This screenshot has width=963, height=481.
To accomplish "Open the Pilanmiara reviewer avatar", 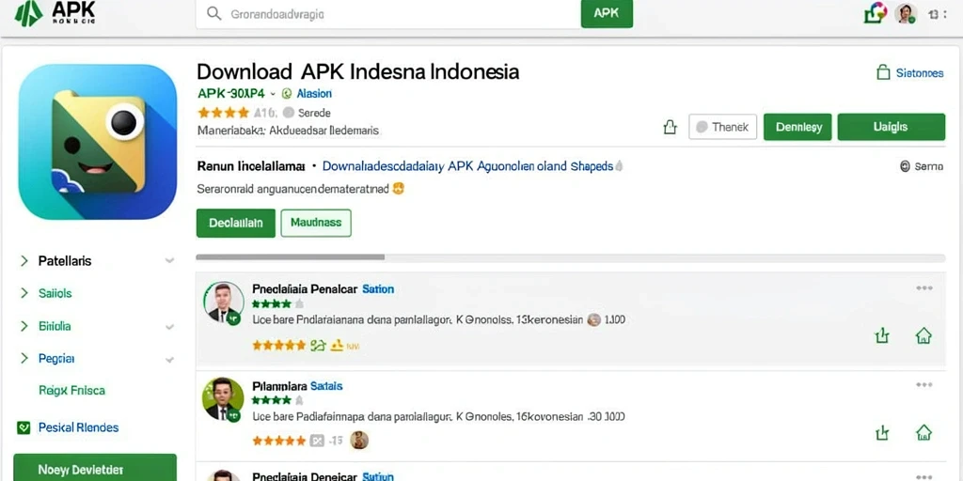I will (x=223, y=399).
